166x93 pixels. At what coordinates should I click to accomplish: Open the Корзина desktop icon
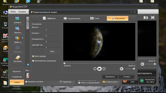pos(5,25)
